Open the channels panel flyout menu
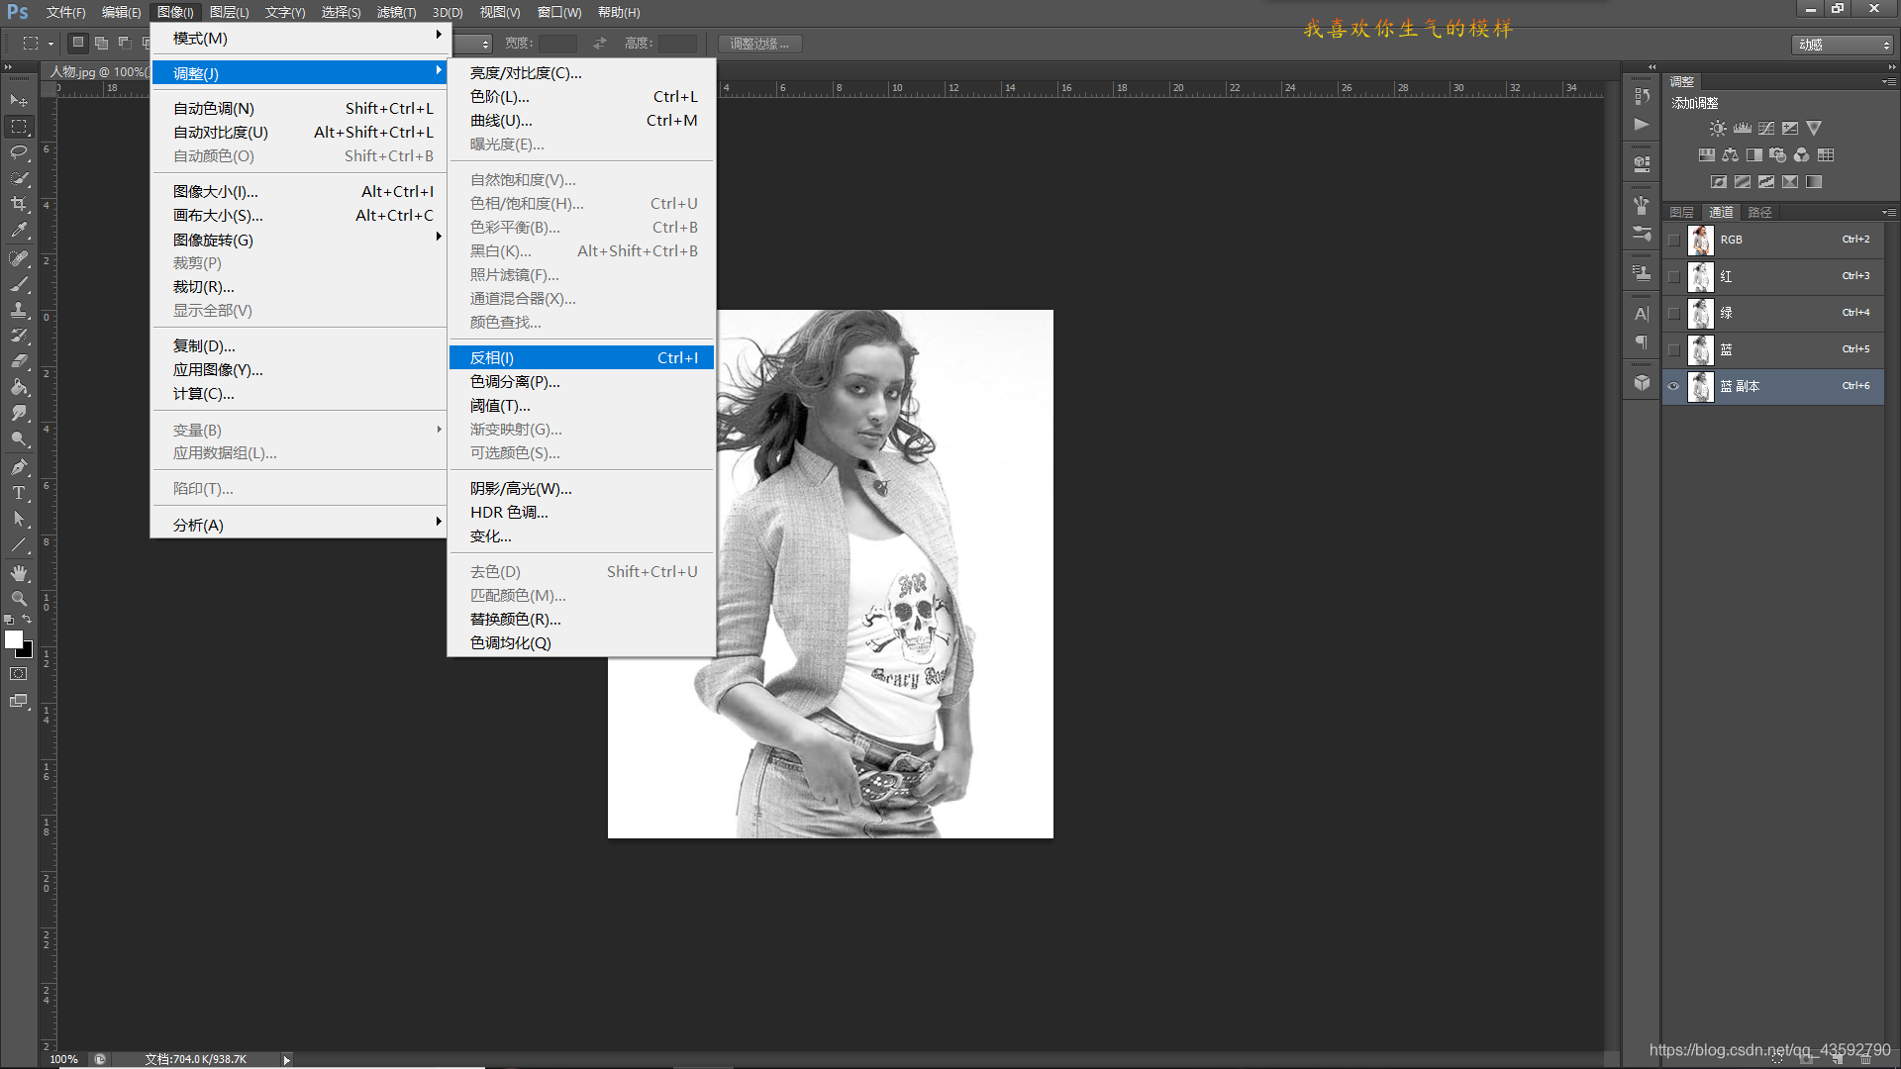1901x1069 pixels. point(1888,212)
